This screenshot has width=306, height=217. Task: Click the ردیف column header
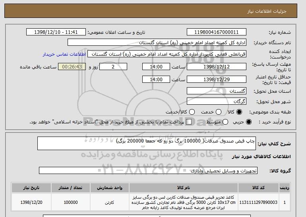click(284, 188)
